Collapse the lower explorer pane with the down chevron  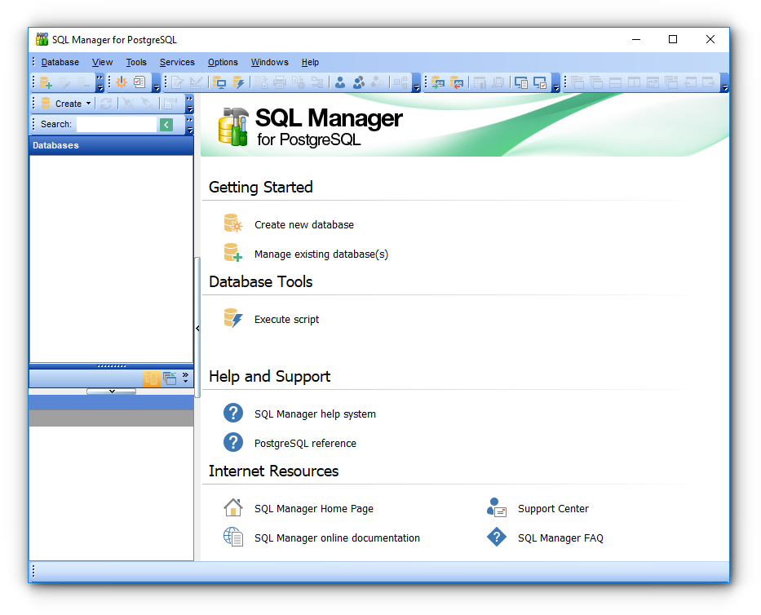point(112,392)
